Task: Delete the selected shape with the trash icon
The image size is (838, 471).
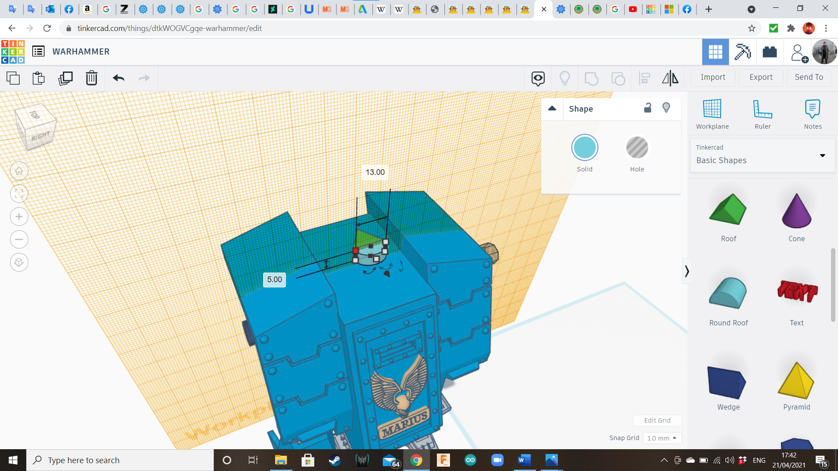Action: pos(92,78)
